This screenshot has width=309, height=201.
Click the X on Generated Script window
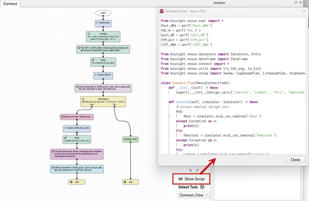304,11
